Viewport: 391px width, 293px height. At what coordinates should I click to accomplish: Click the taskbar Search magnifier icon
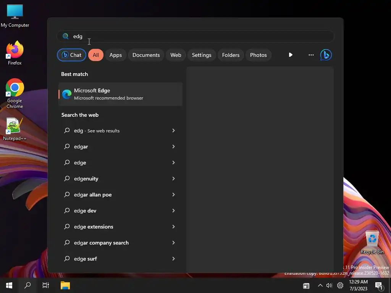27,285
